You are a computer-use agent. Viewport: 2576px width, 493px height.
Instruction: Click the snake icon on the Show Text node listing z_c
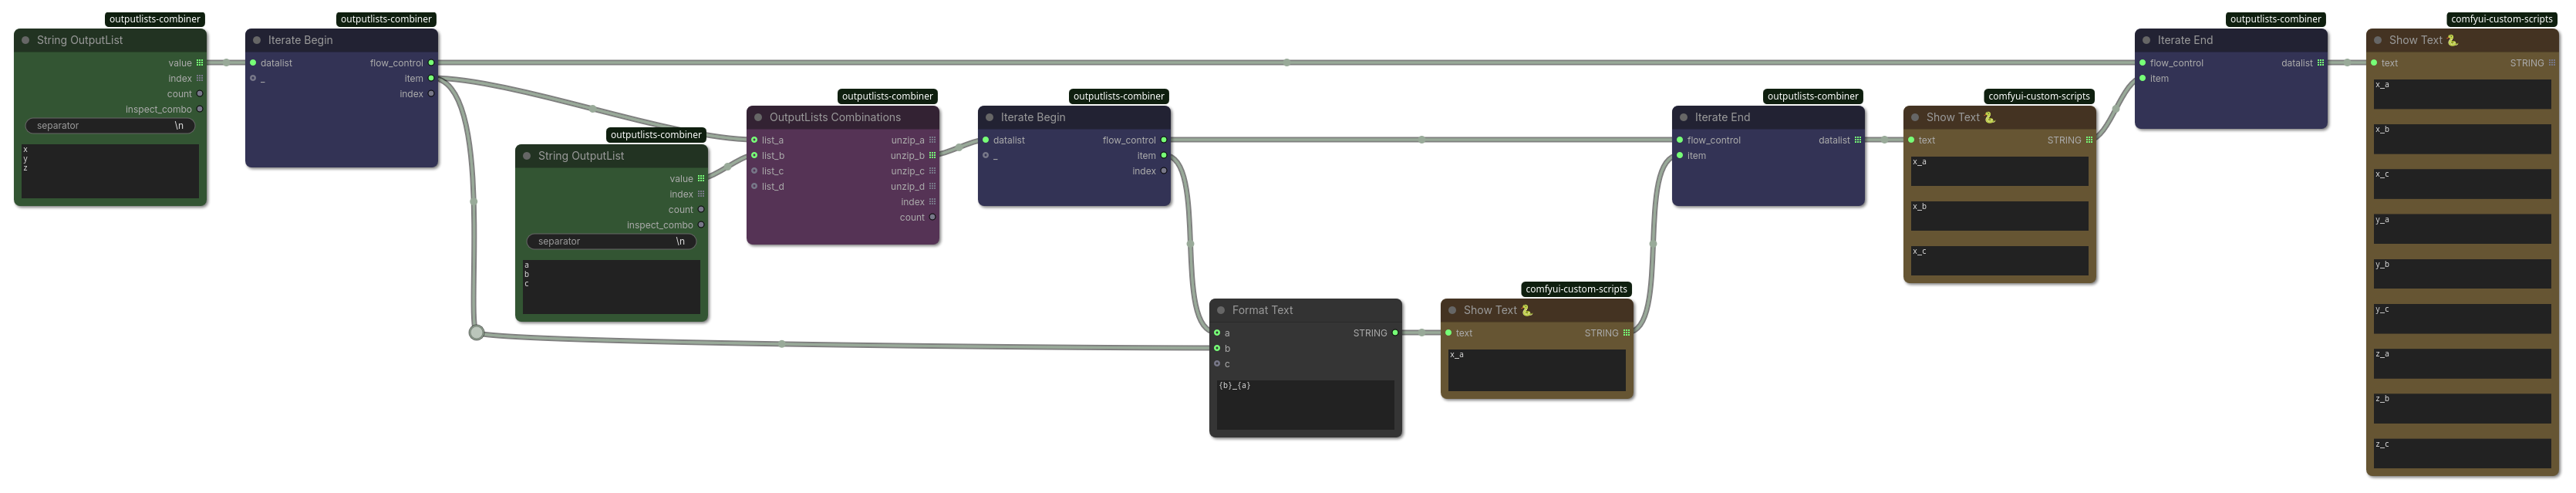pos(2452,40)
